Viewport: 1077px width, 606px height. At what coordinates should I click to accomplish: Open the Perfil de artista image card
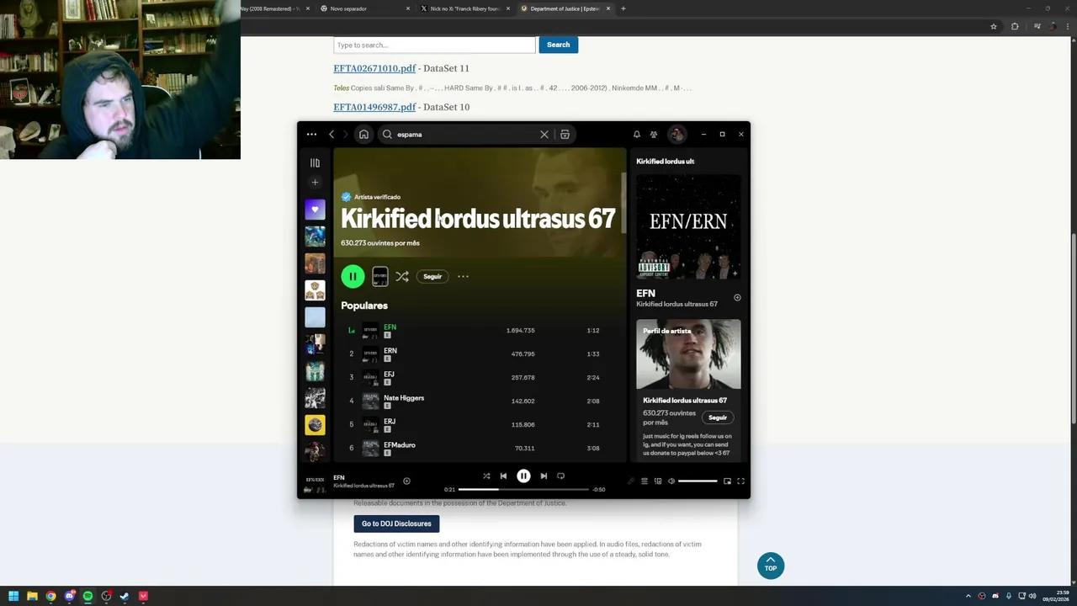point(688,354)
